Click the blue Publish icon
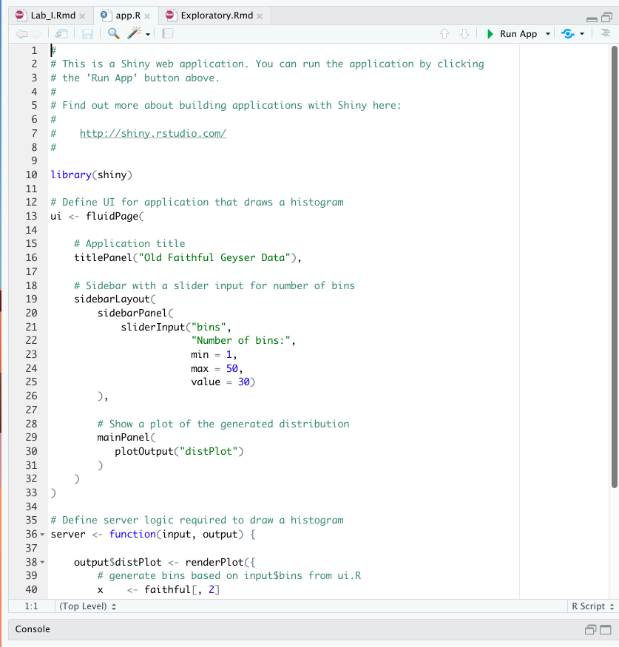This screenshot has width=619, height=647. click(568, 34)
